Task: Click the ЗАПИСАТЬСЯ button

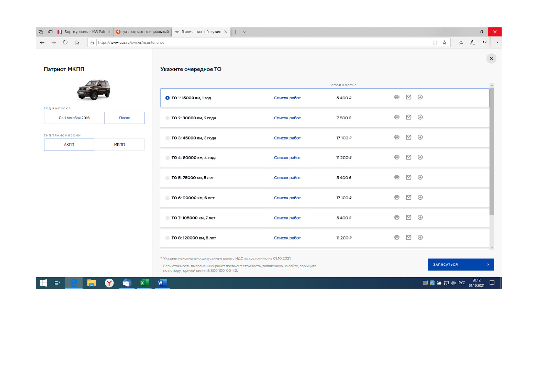Action: (x=461, y=264)
